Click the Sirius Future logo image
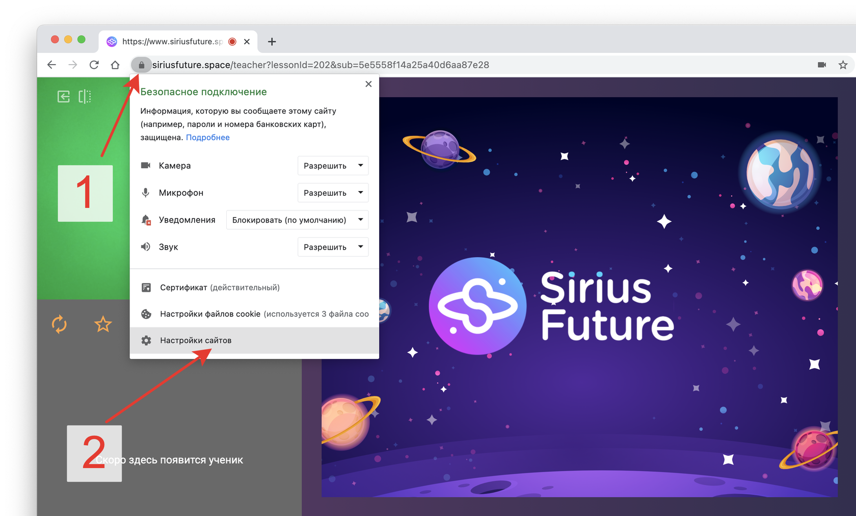 (552, 306)
